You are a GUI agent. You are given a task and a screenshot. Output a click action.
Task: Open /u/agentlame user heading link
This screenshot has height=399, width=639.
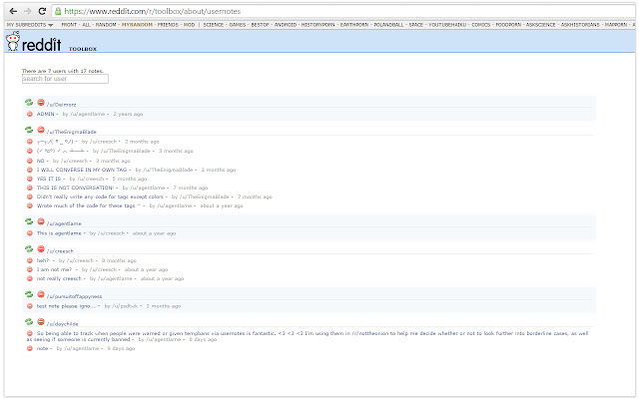[64, 223]
